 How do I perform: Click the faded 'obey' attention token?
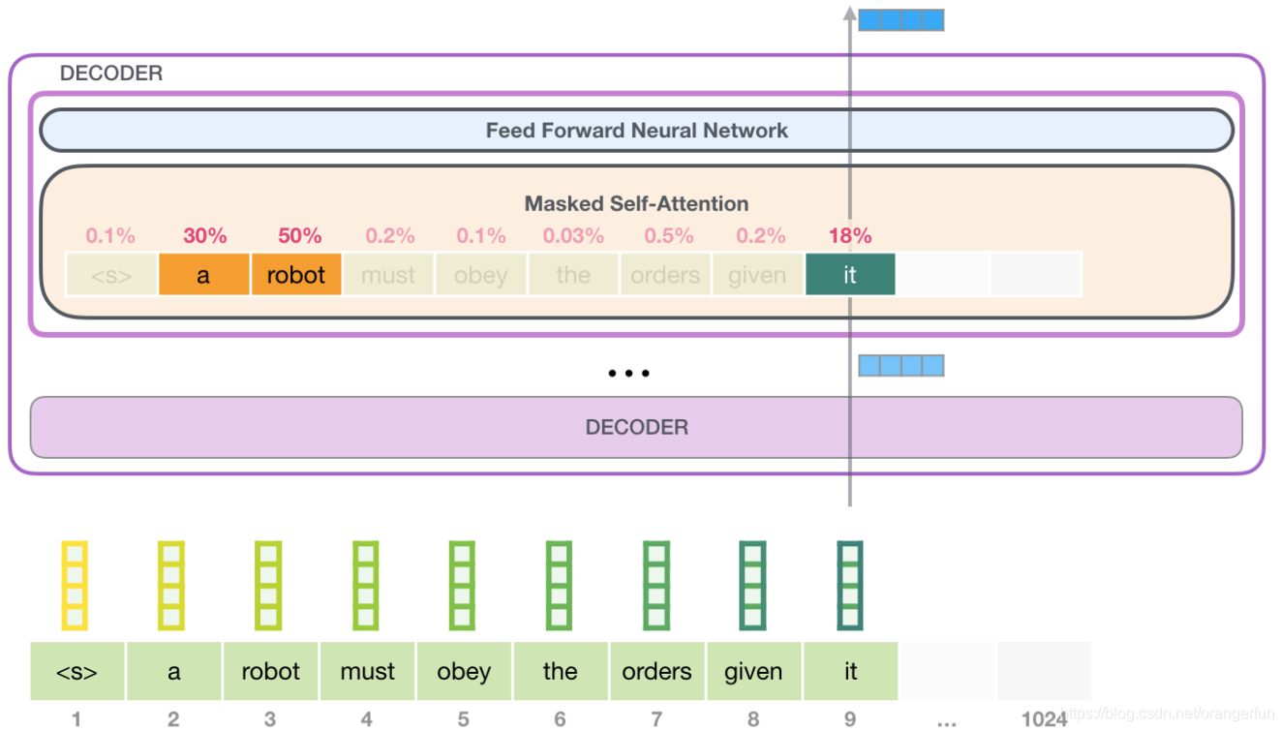[x=481, y=275]
